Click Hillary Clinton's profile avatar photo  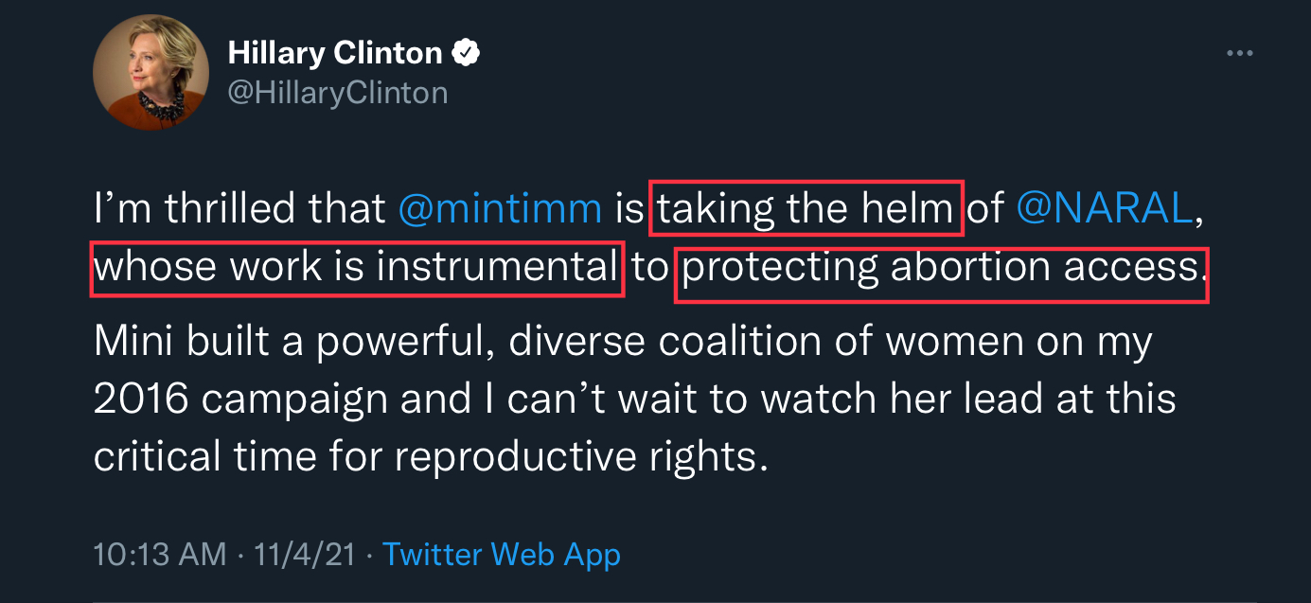pyautogui.click(x=151, y=72)
